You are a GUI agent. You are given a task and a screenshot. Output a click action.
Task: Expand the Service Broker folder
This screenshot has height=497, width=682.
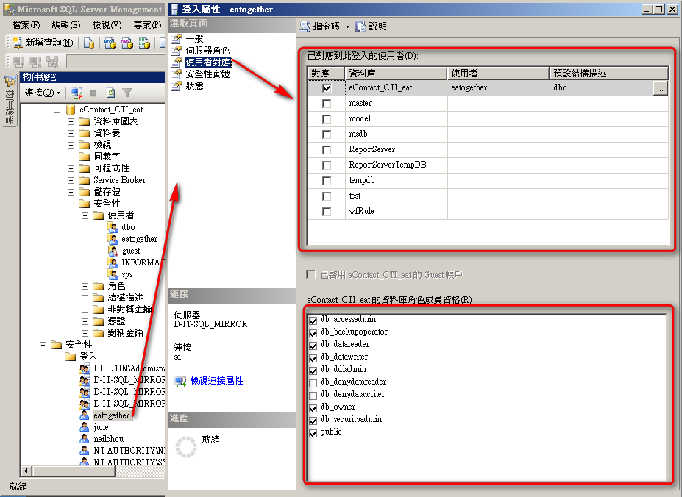click(71, 180)
